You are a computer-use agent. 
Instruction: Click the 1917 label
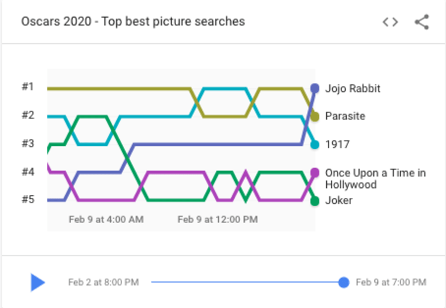tap(337, 145)
